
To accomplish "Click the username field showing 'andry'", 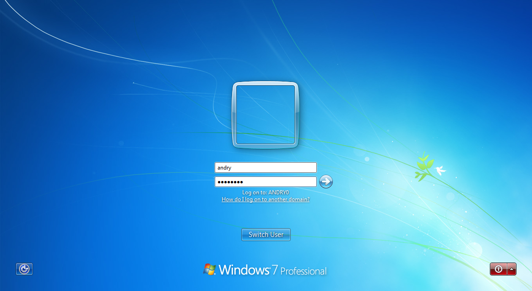I will point(266,167).
